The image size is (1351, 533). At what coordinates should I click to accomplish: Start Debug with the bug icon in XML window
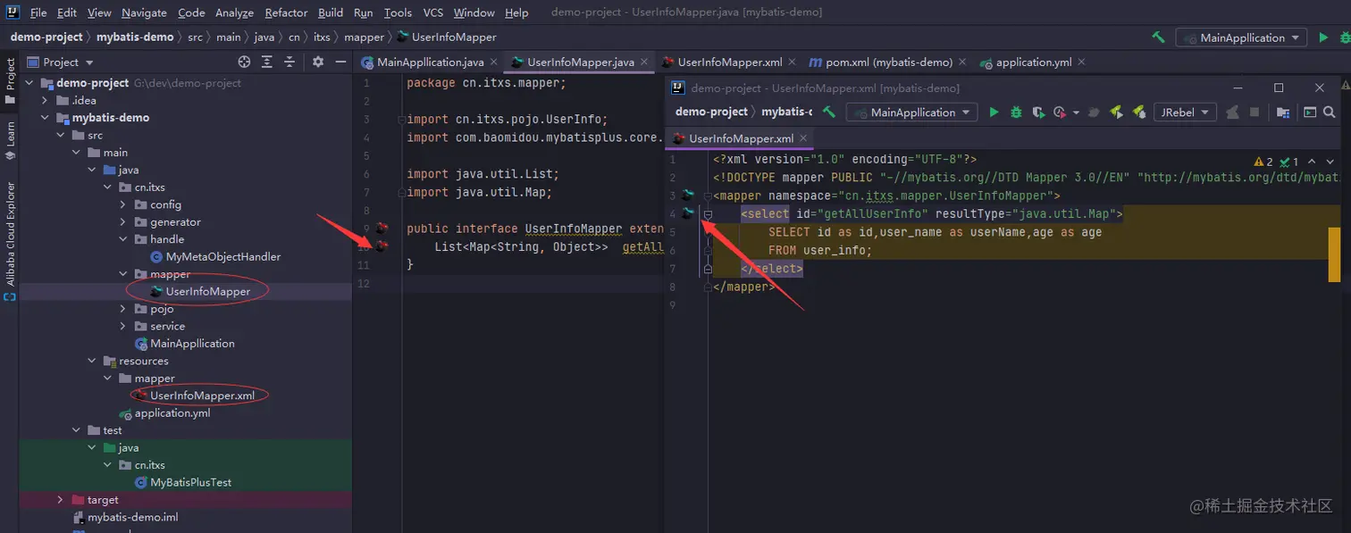click(1016, 112)
